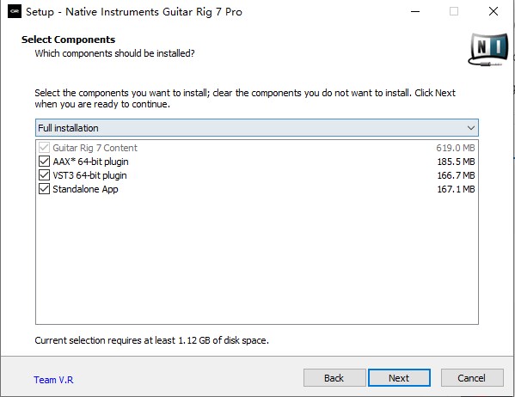
Task: Click the Select Components heading
Action: pyautogui.click(x=68, y=40)
